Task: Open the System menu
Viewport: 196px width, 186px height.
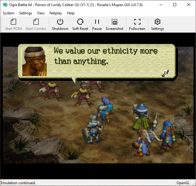Action: click(9, 13)
